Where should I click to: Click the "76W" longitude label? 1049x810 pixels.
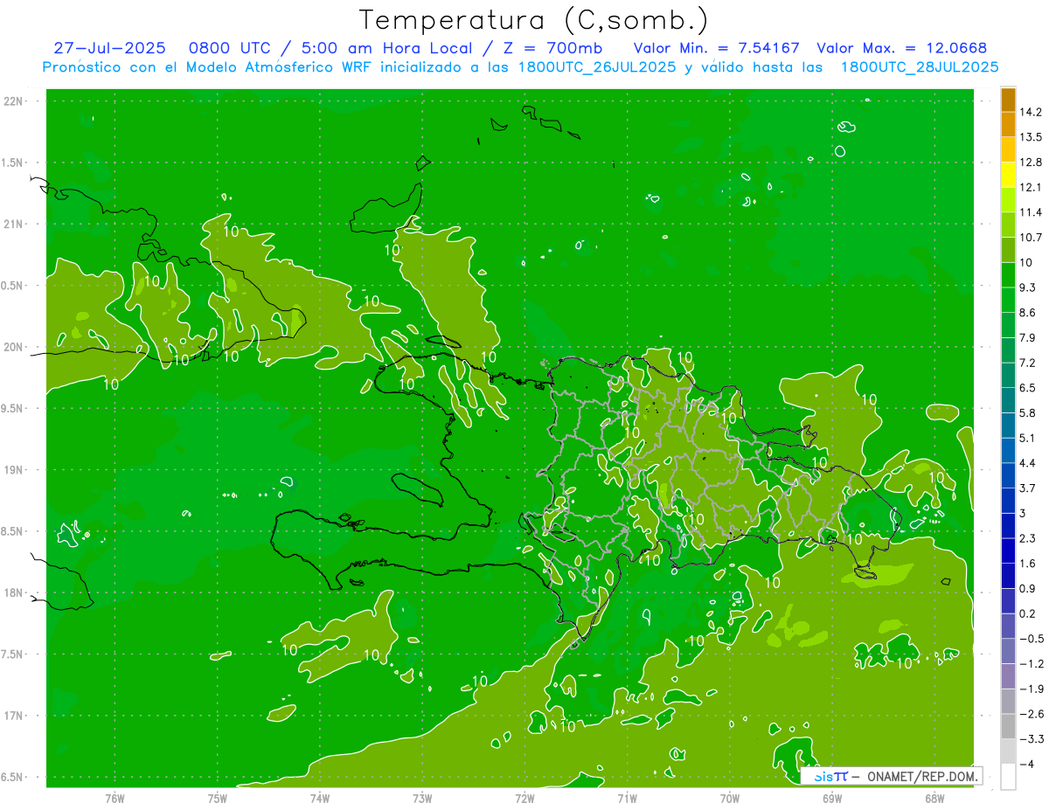coord(115,799)
